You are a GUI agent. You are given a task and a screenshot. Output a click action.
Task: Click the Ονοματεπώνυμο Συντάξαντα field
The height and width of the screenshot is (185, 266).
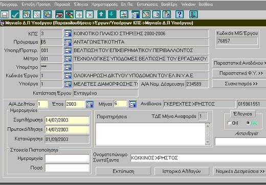pos(198,158)
